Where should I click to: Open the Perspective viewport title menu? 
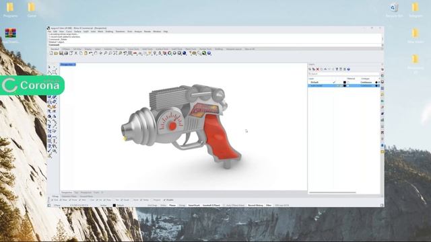pyautogui.click(x=68, y=65)
